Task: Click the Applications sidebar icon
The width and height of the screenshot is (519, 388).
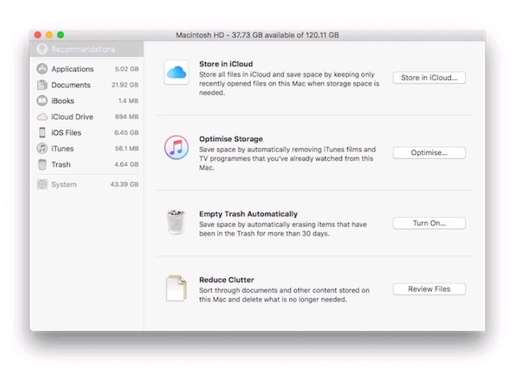Action: 42,68
